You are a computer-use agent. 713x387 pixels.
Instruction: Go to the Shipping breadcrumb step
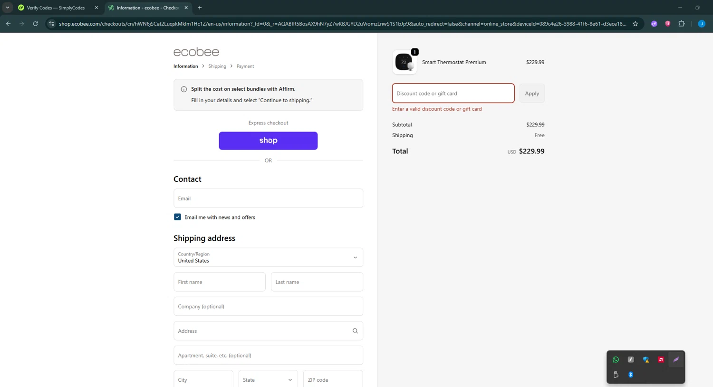coord(217,66)
